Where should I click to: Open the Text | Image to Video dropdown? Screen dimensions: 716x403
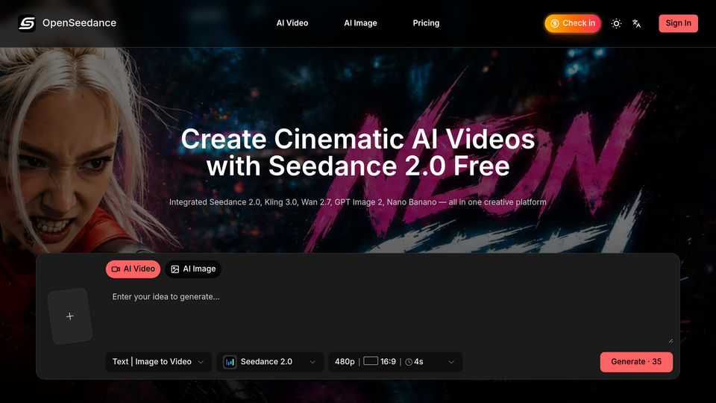158,362
